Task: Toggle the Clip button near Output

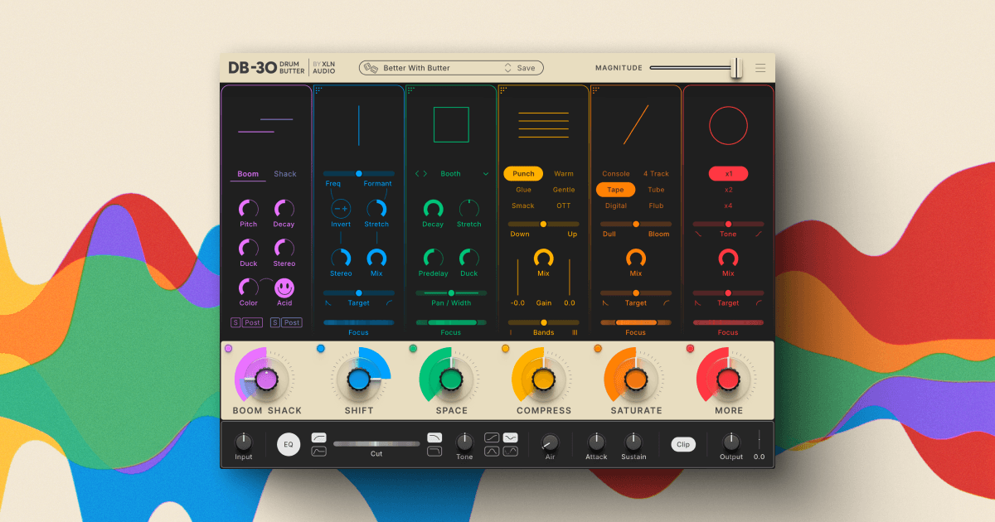Action: tap(682, 444)
